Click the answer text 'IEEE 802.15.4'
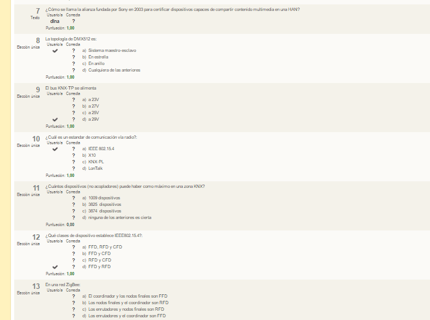Screen dimensions: 430x320 (x=101, y=149)
